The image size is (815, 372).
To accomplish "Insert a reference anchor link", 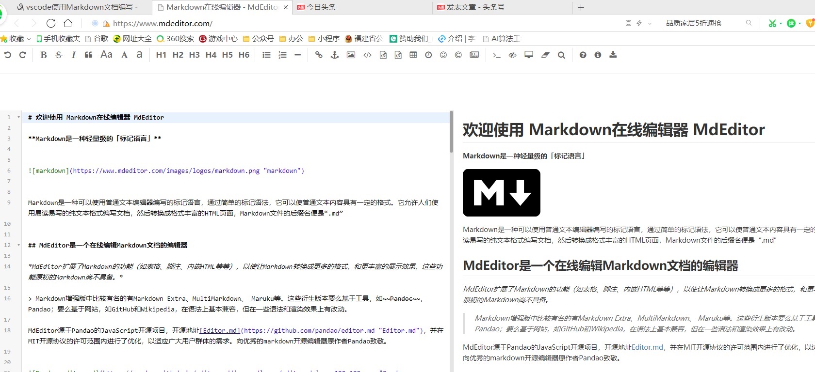I will (x=335, y=55).
